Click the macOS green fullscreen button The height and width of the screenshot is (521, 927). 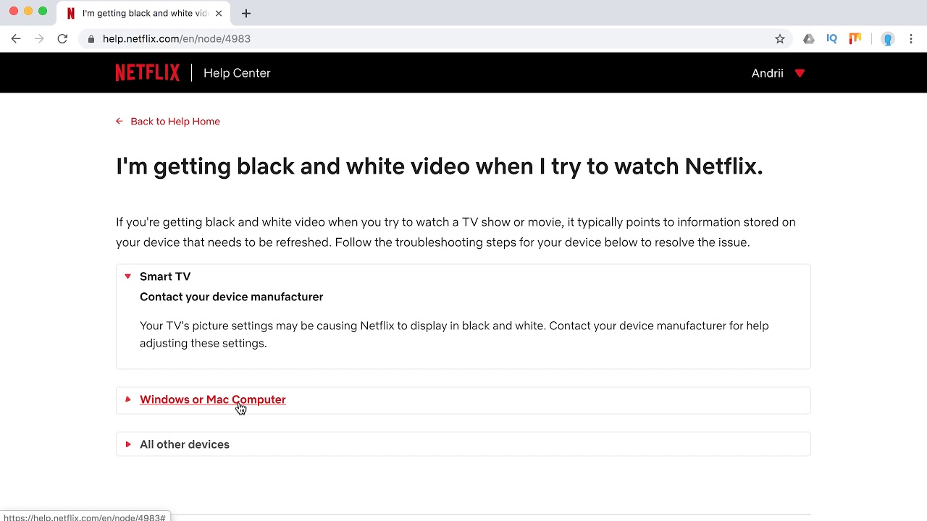point(43,11)
